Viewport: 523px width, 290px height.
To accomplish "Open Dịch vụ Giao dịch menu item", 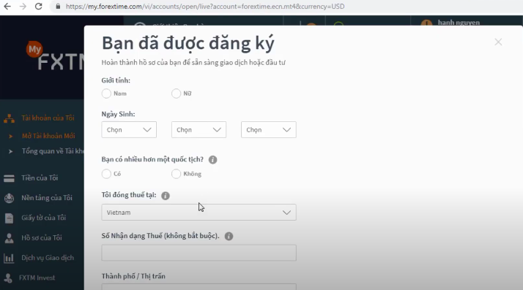I will coord(48,258).
